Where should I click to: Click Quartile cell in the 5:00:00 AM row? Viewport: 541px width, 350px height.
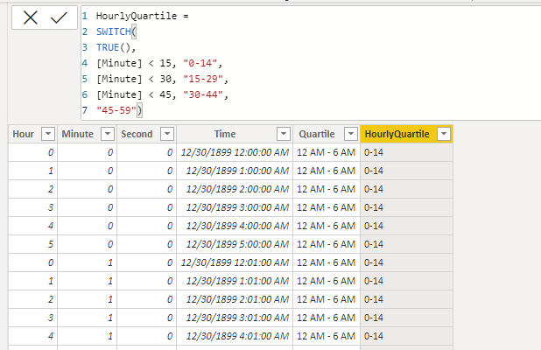[327, 244]
